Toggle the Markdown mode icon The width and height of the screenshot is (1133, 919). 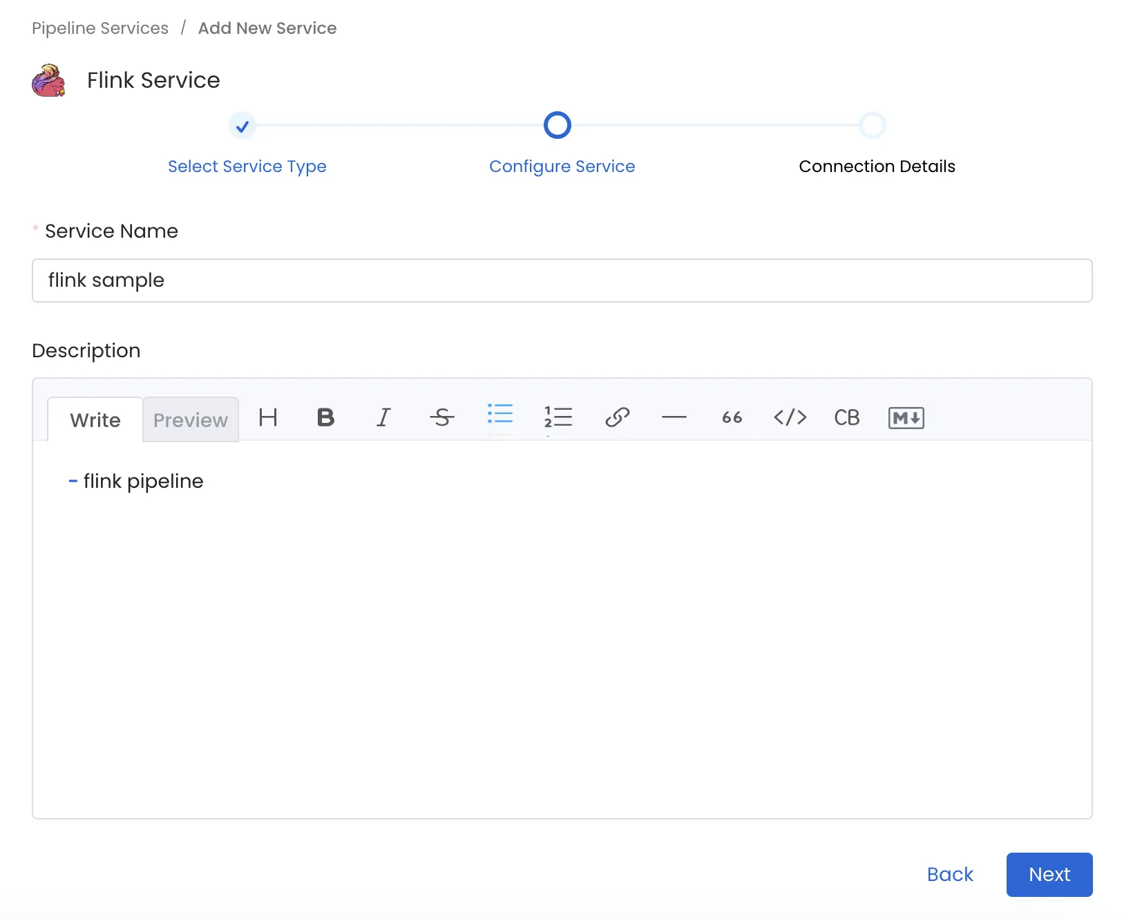[906, 418]
